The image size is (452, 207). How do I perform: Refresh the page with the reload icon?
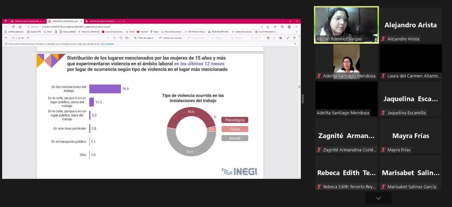[x=13, y=26]
